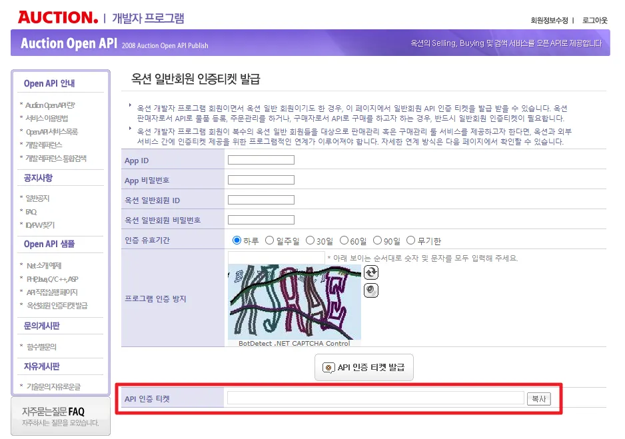Image resolution: width=625 pixels, height=439 pixels.
Task: Click the 옥션 일반회원 인증티켓 발급 page heading
Action: 196,79
